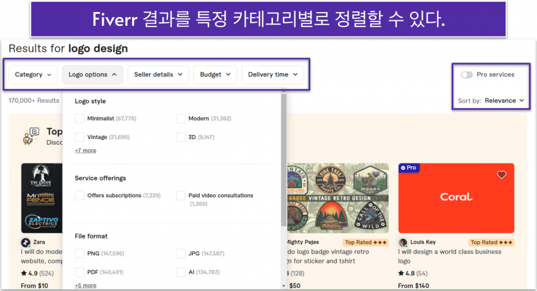
Task: Open logo badge vintage retro gig title
Action: pyautogui.click(x=328, y=256)
